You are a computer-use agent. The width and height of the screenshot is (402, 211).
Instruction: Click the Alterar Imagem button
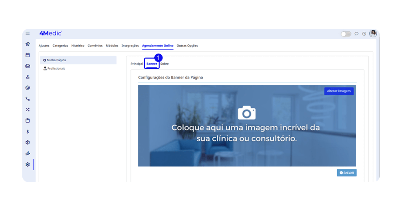click(x=339, y=91)
